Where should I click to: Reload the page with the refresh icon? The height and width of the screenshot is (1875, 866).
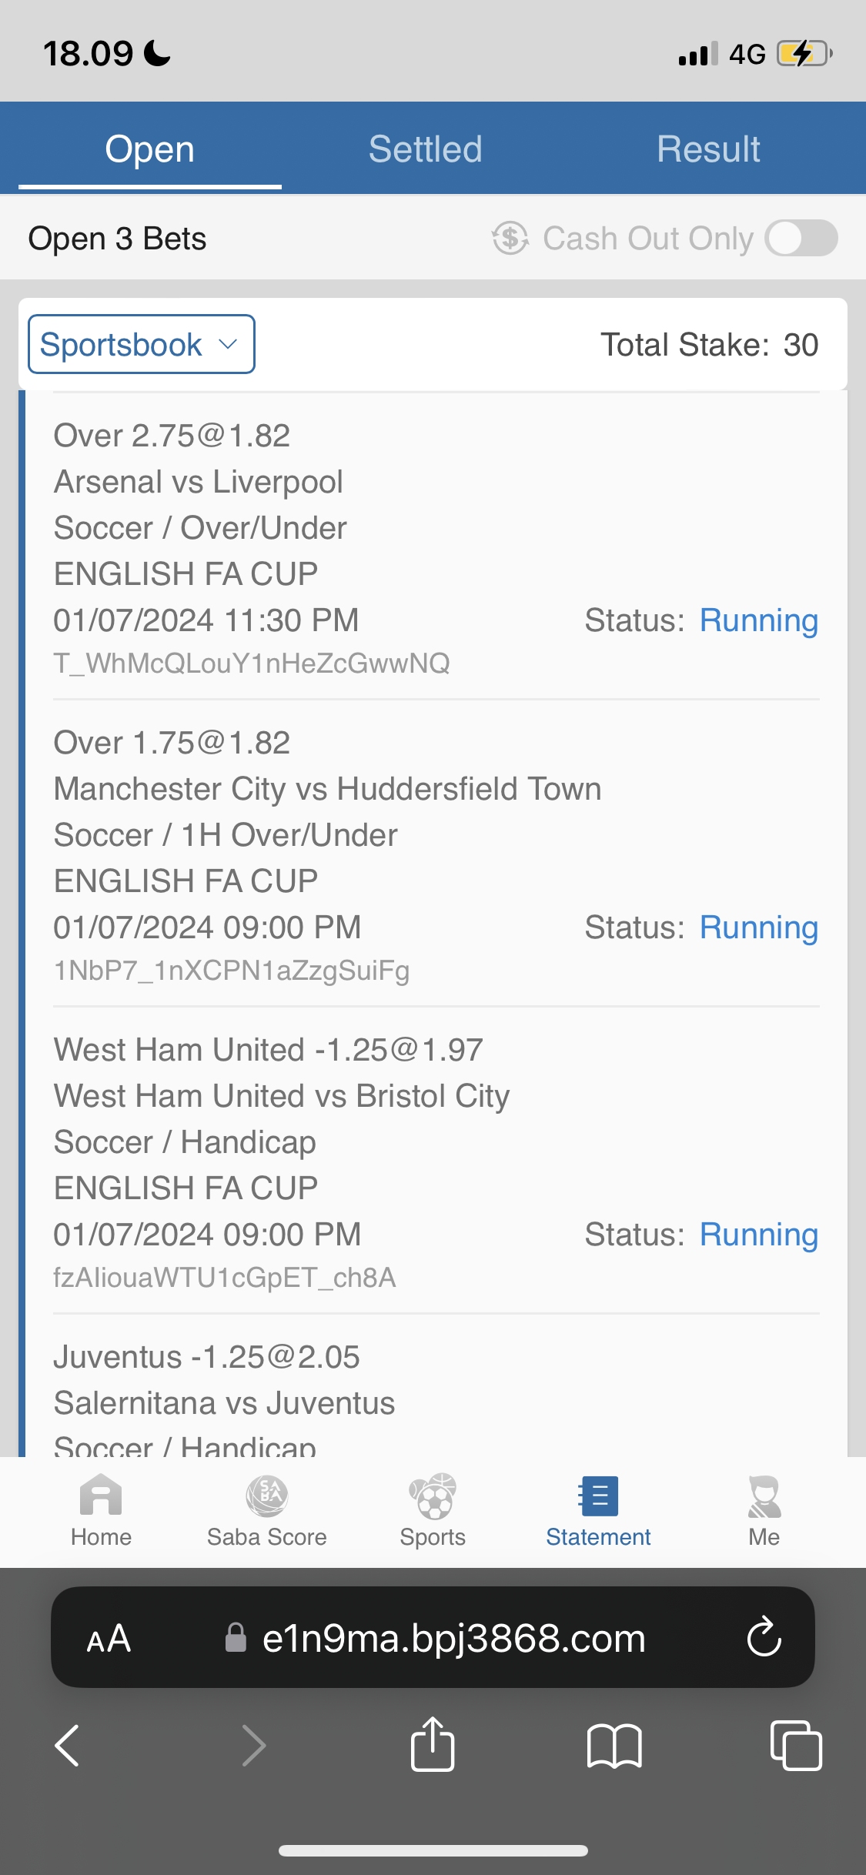point(764,1637)
